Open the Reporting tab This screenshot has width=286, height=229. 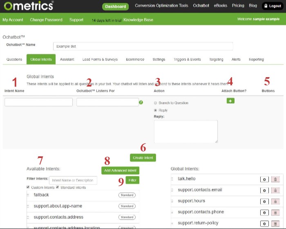tap(256, 59)
